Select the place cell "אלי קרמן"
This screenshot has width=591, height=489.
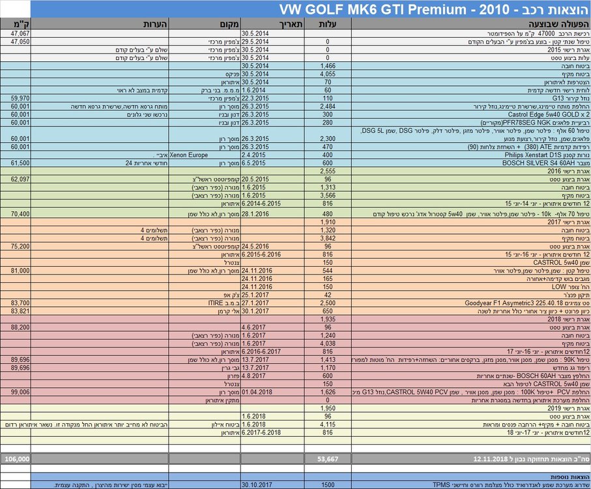tap(205, 311)
